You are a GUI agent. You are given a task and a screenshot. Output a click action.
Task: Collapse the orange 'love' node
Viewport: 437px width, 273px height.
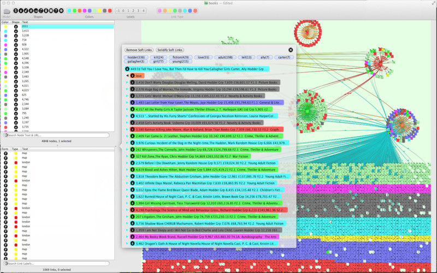127,76
